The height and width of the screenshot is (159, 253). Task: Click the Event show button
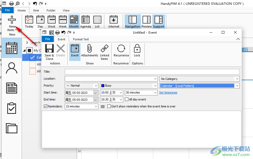pos(75,52)
